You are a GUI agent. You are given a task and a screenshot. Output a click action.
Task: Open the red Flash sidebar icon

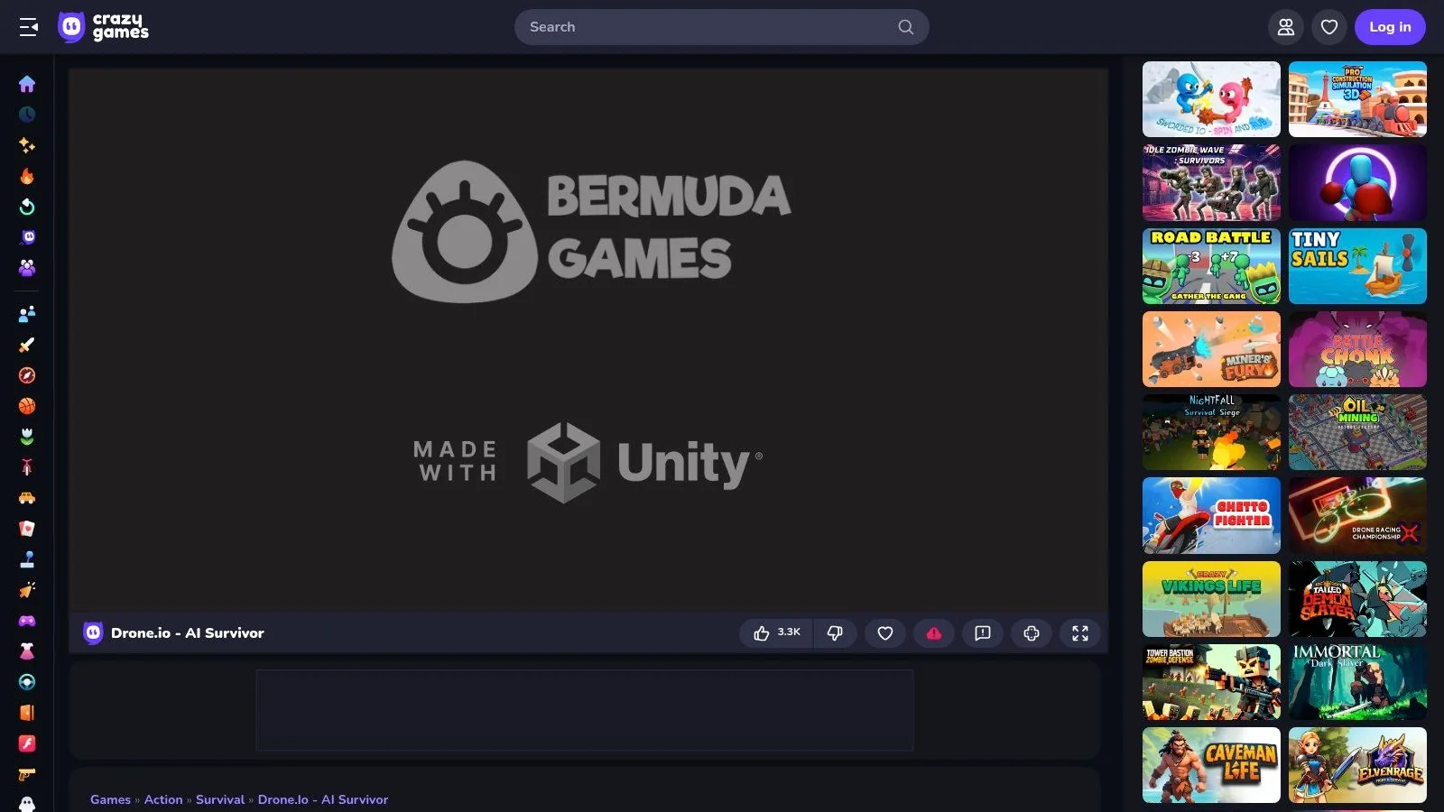(x=27, y=743)
